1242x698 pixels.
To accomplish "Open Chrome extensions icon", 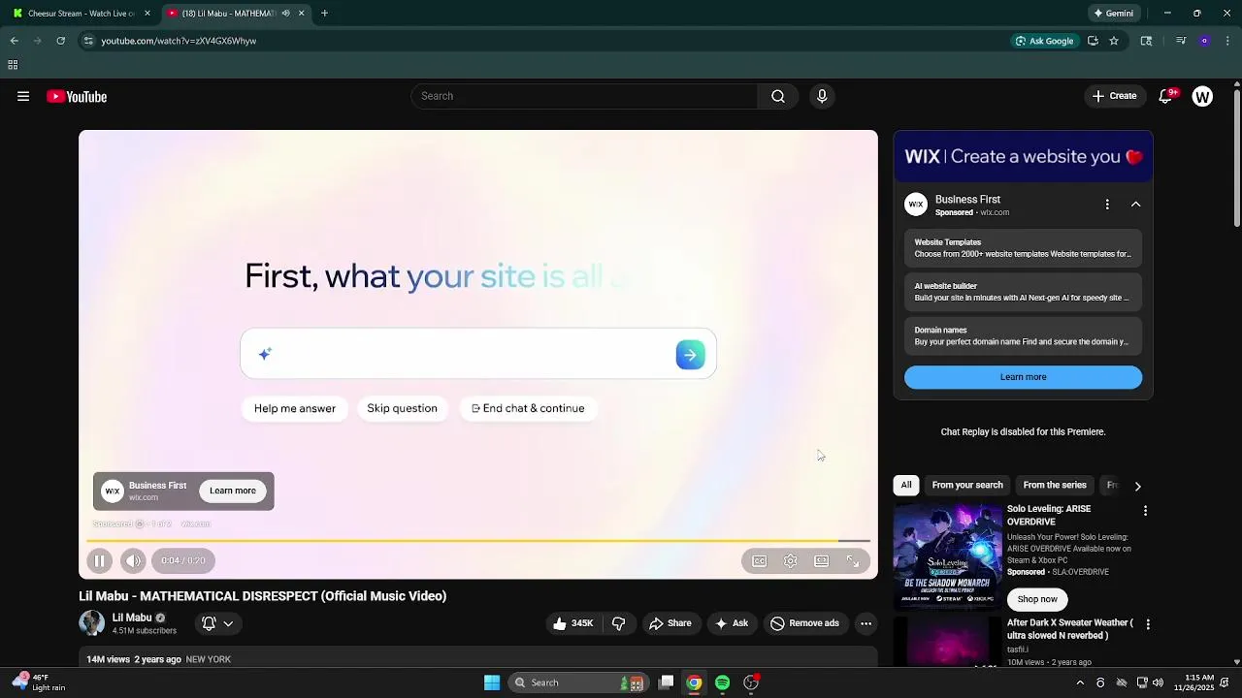I will (x=1146, y=41).
